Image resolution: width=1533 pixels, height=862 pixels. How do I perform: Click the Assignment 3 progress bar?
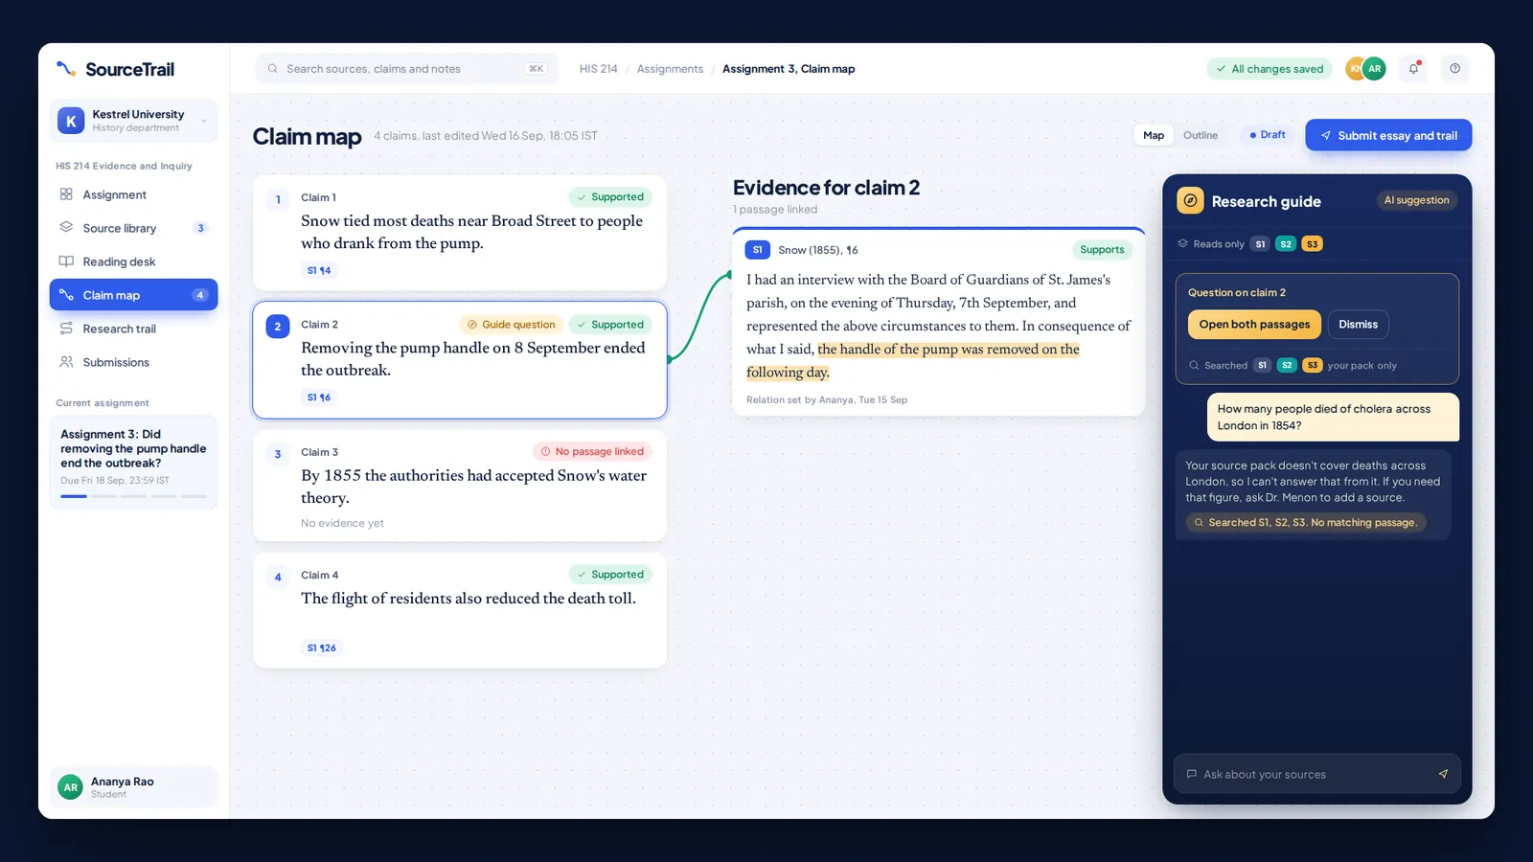click(x=133, y=496)
